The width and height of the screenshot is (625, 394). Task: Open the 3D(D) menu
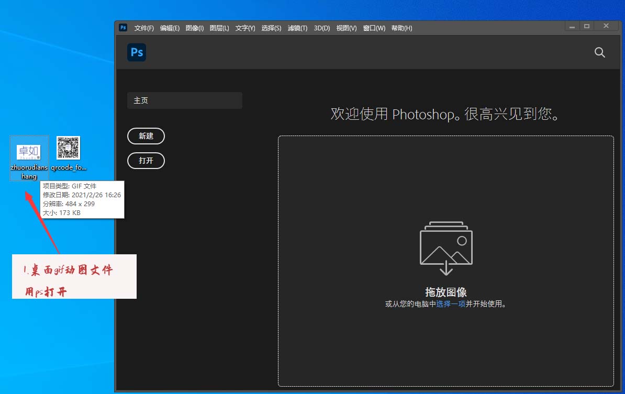pyautogui.click(x=321, y=28)
